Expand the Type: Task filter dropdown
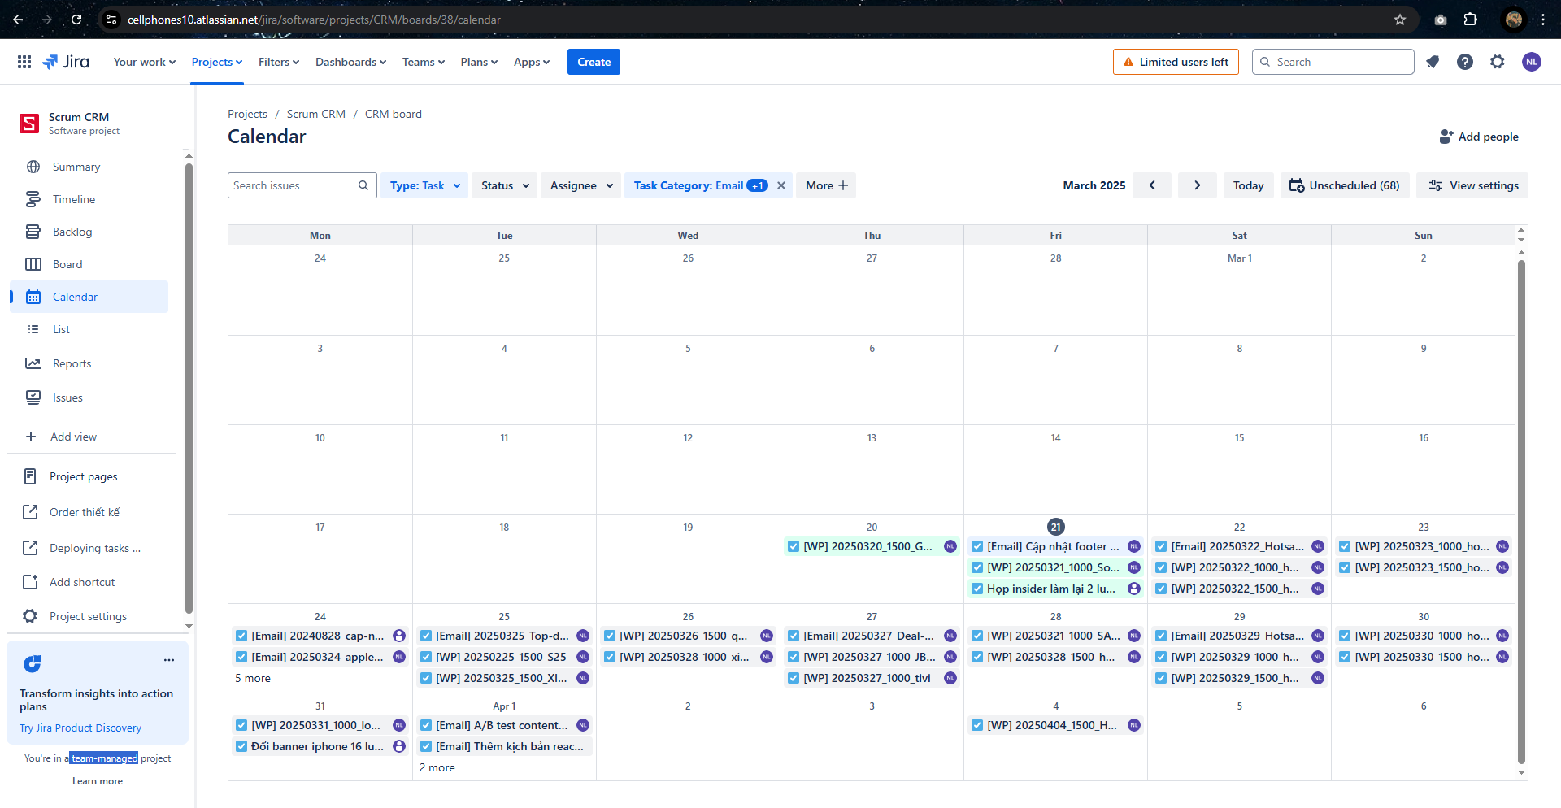 [424, 185]
